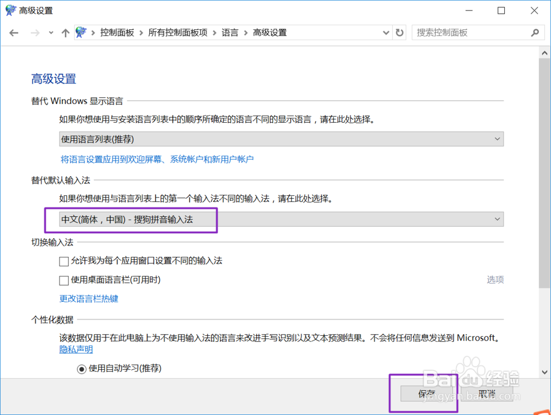Click the scrollbar down arrow
The image size is (551, 415).
(545, 372)
